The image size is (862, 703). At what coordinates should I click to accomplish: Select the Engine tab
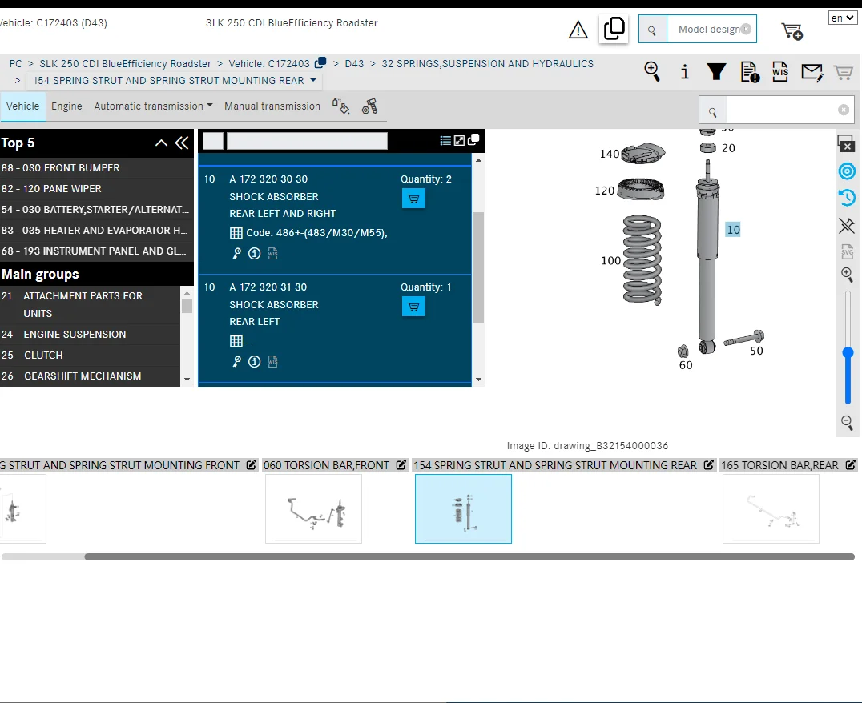pyautogui.click(x=66, y=106)
